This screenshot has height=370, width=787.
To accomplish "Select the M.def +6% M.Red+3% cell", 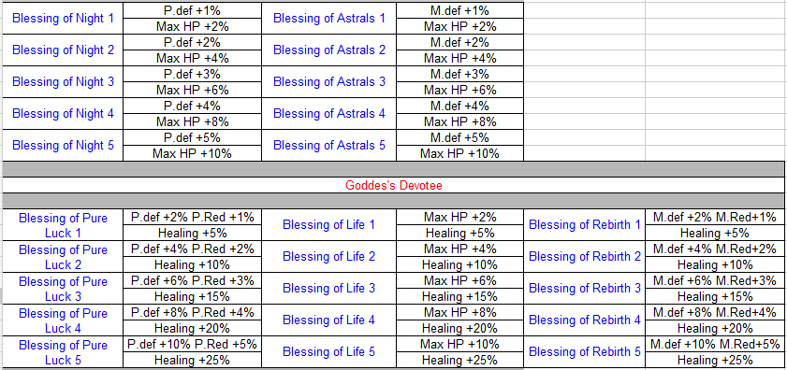I will (x=715, y=280).
